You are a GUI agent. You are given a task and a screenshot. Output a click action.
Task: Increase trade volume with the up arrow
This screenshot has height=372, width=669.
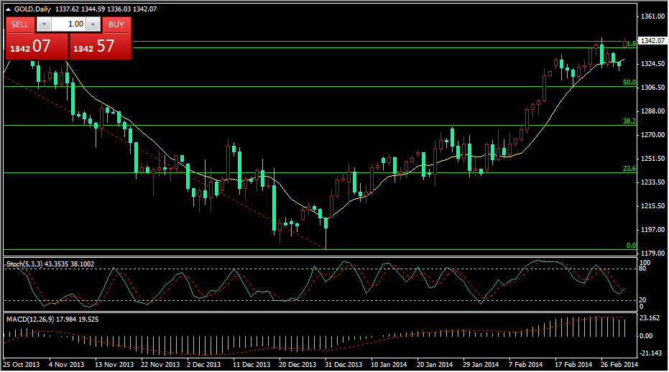point(93,24)
